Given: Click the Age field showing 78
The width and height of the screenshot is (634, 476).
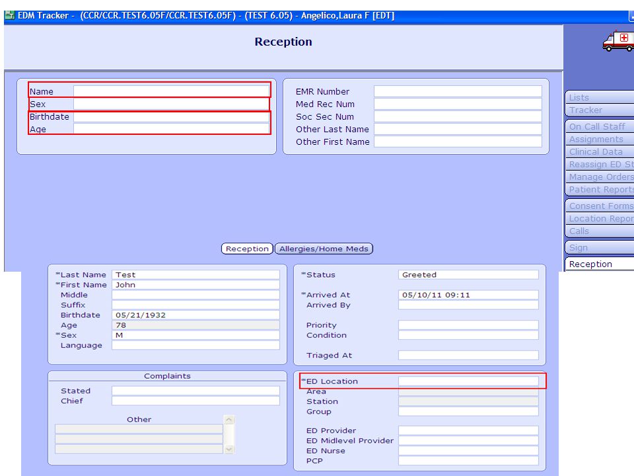Looking at the screenshot, I should 195,325.
